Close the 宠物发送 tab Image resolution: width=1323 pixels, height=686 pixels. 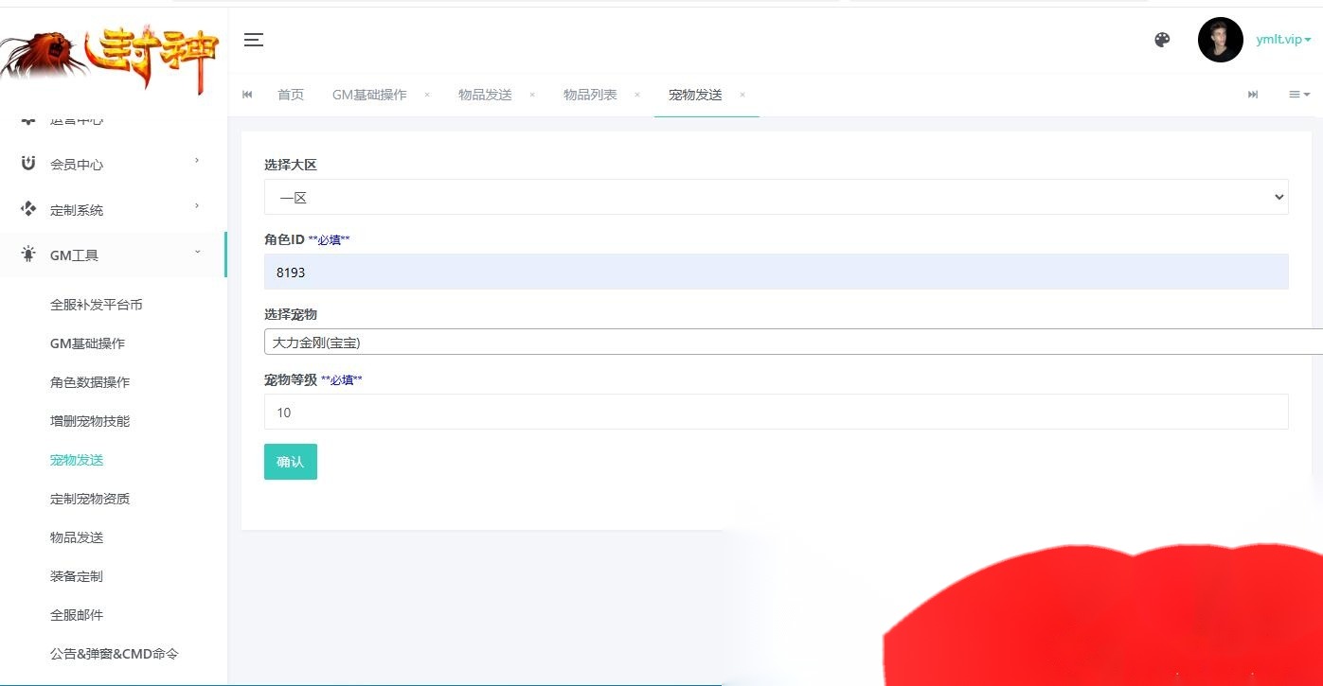(742, 95)
